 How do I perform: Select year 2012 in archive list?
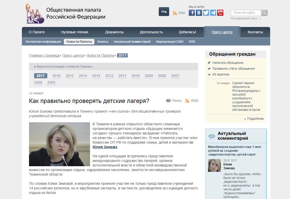point(109,76)
